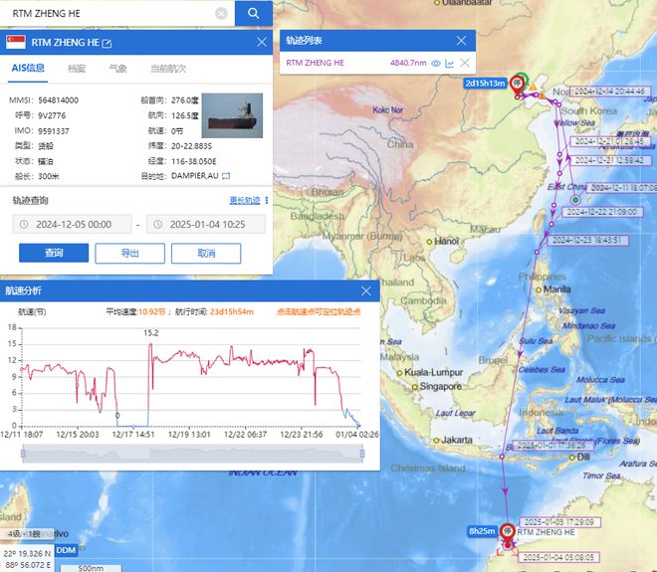Click track timestamp label 2024-12-14 20:44:46
This screenshot has height=572, width=657.
[609, 92]
